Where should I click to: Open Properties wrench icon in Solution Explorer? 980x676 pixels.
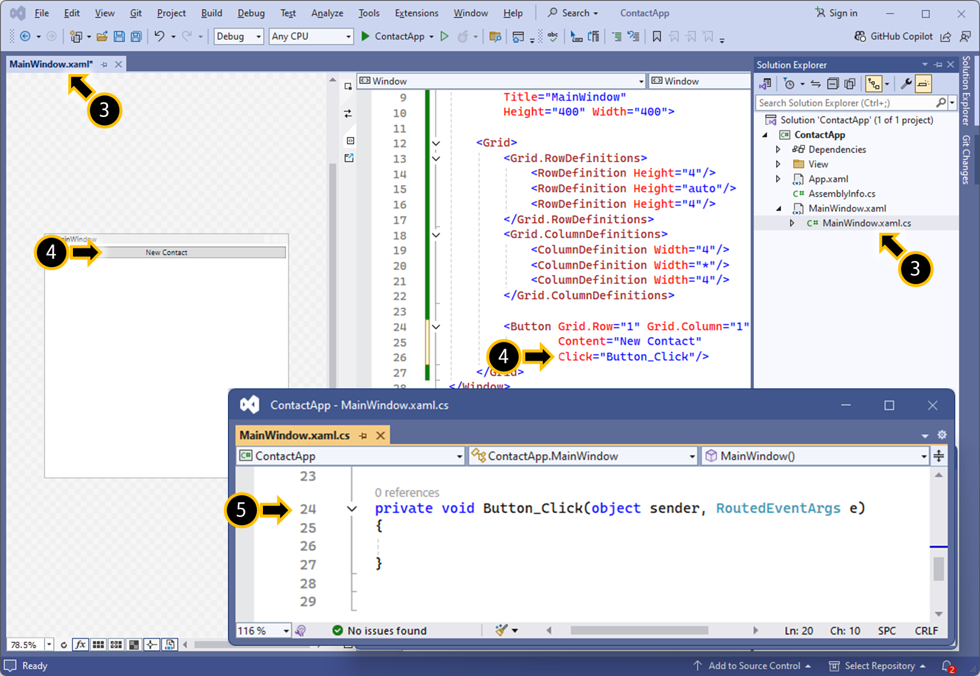tap(906, 84)
